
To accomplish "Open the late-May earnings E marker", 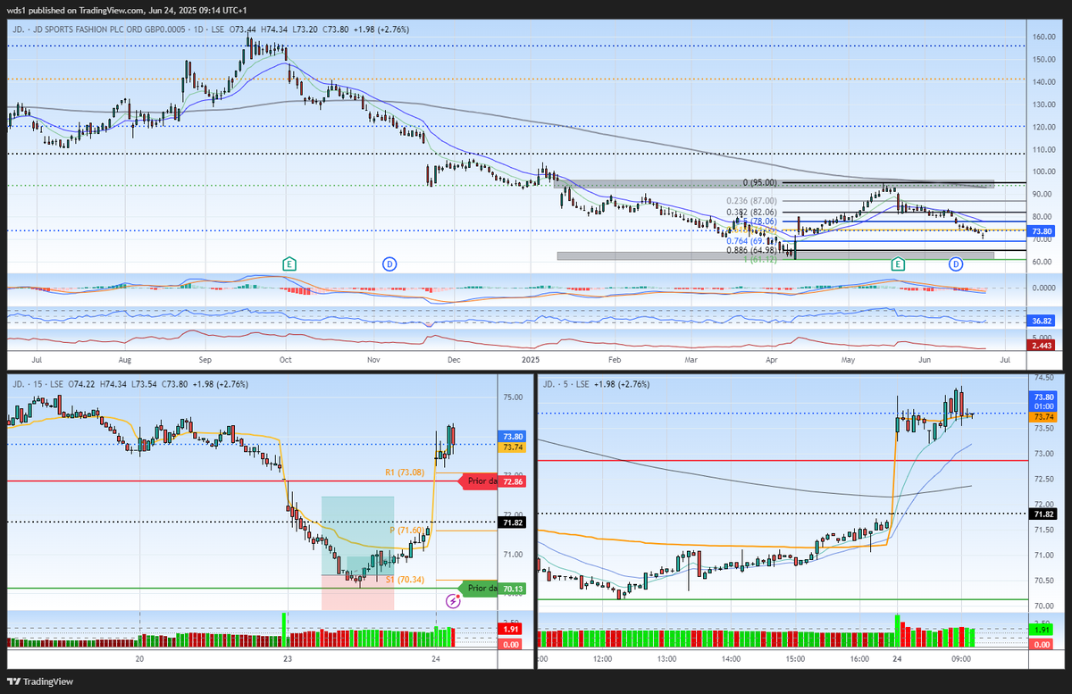I will [898, 263].
